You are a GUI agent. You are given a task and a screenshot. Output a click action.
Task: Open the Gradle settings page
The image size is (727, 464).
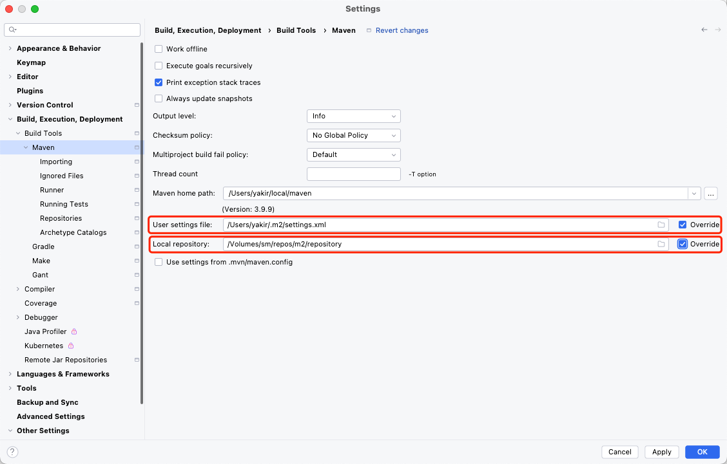click(x=43, y=246)
